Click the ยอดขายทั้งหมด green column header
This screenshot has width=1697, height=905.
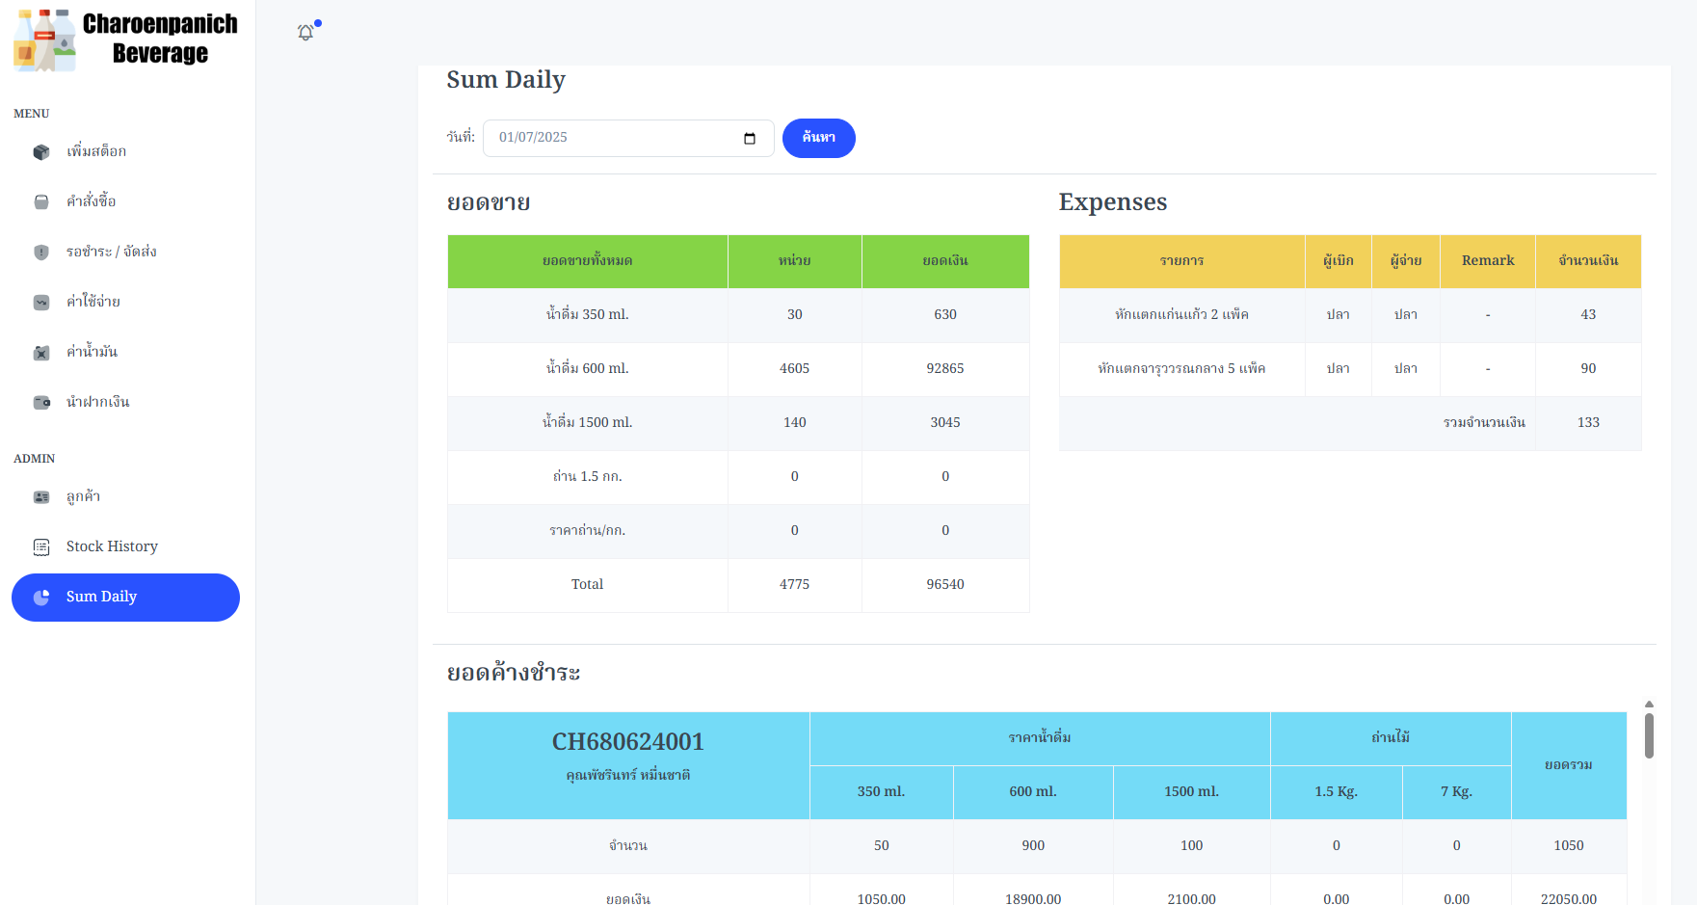pos(587,261)
